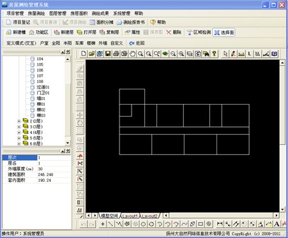
Task: Open the folder icon in CAD toolbar
Action: 91,54
